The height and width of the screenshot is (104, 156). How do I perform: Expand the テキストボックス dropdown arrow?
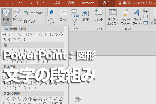click(x=118, y=23)
